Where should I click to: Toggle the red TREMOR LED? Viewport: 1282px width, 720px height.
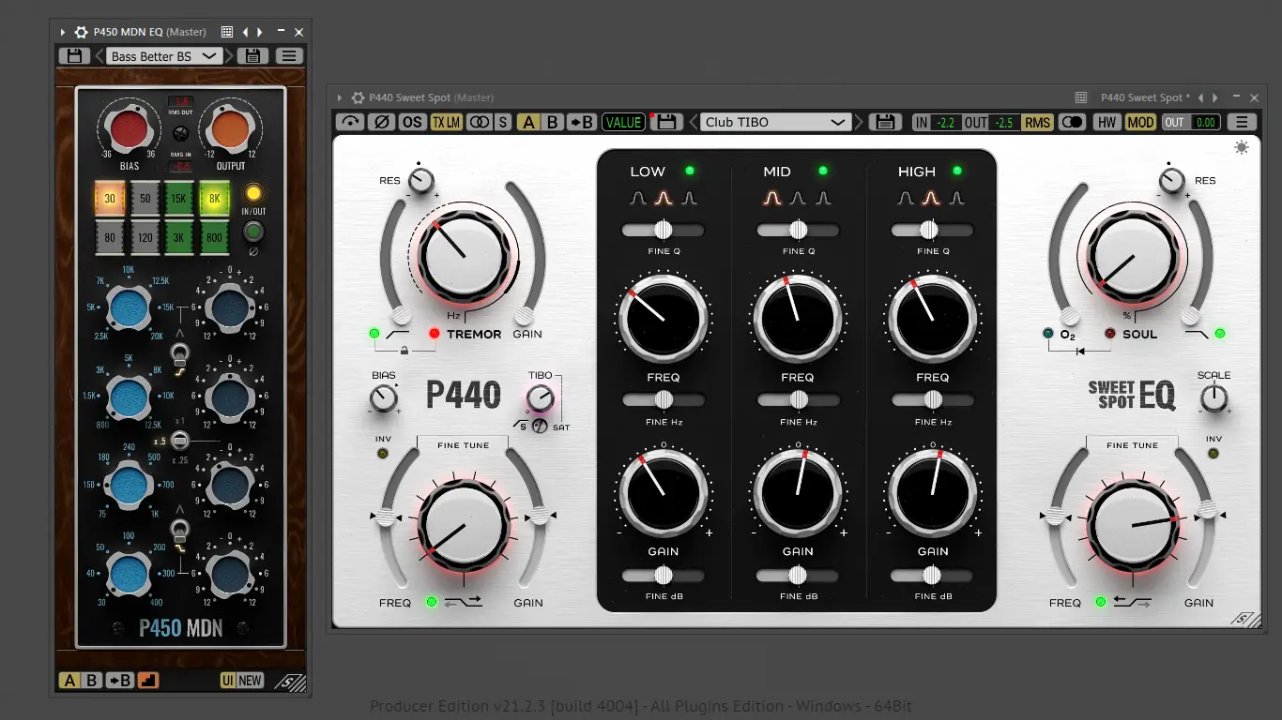[x=435, y=334]
